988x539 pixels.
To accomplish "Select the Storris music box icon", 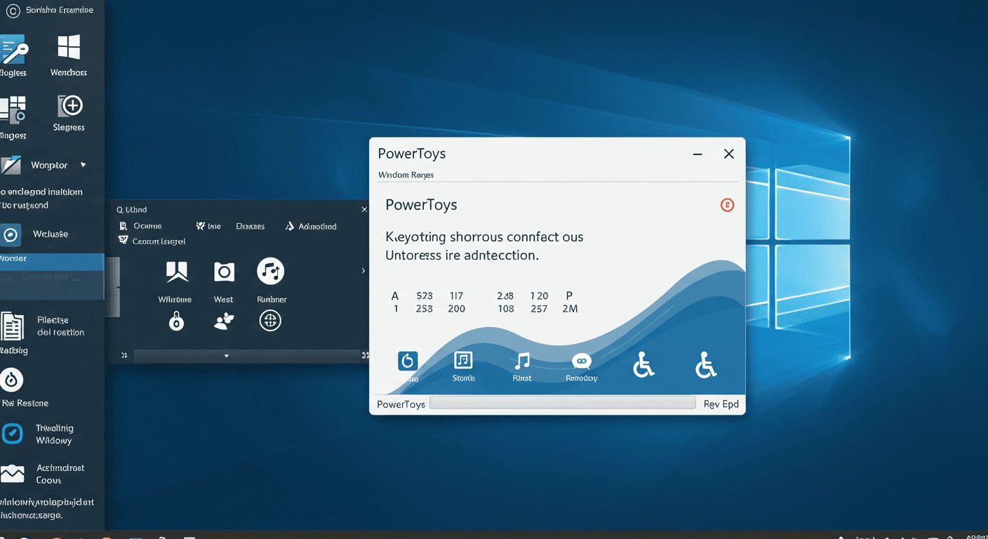I will point(463,360).
